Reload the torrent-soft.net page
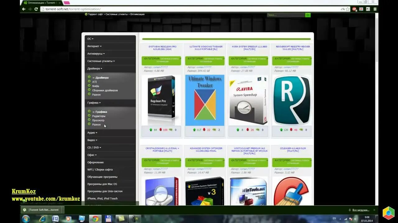Screen dimensions: 398x223 pyautogui.click(x=36, y=9)
